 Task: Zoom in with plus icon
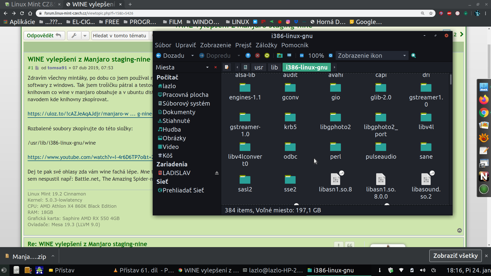pos(330,55)
